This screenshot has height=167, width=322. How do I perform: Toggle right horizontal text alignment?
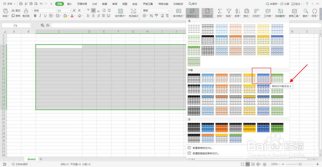click(x=98, y=16)
